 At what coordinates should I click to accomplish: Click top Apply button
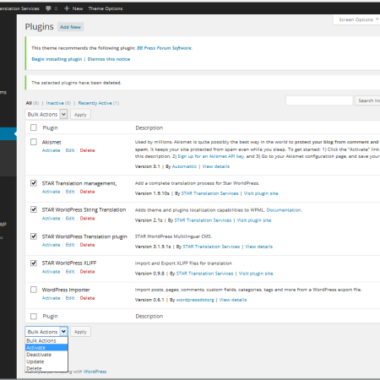tap(80, 115)
